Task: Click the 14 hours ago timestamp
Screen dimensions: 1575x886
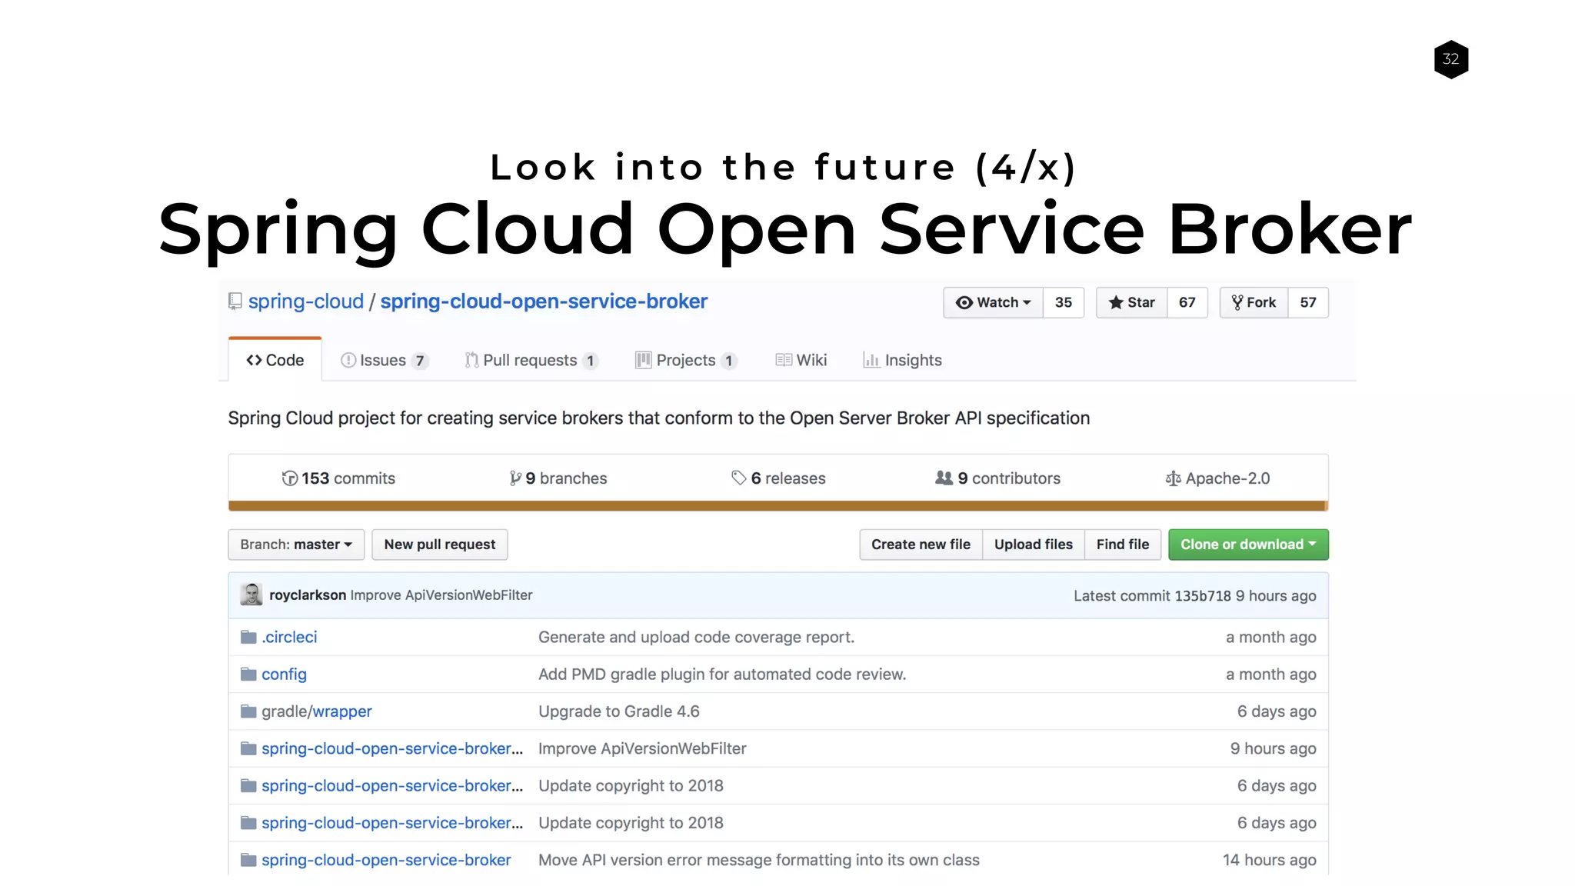Action: tap(1270, 860)
